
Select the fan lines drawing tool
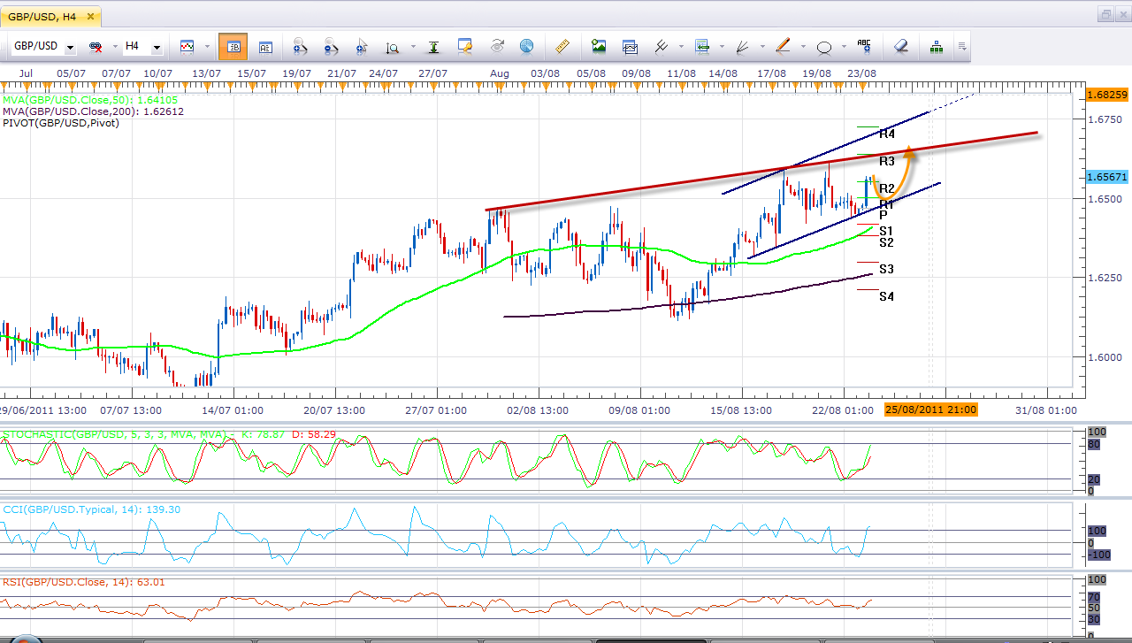tap(744, 46)
